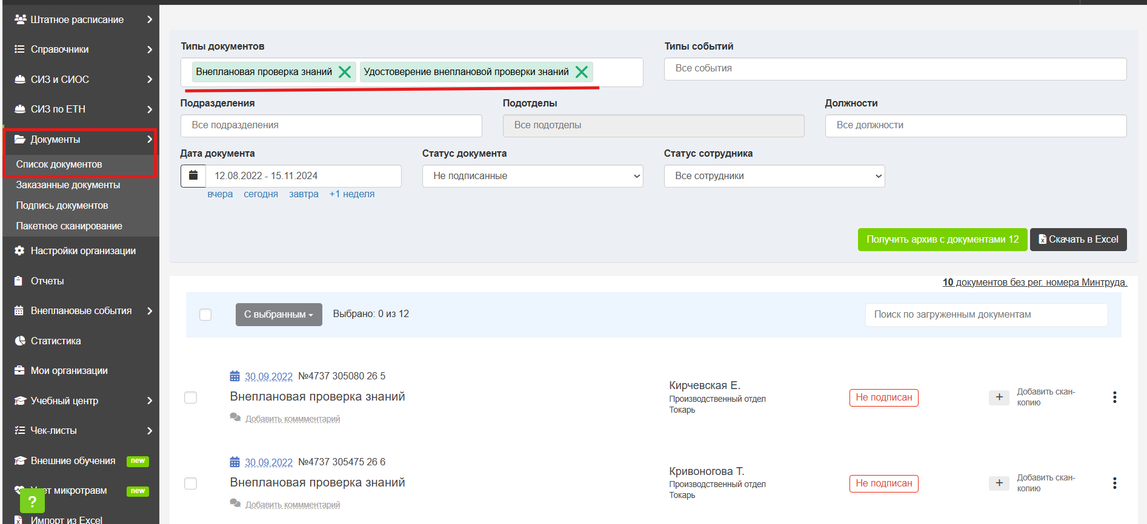The height and width of the screenshot is (524, 1147).
Task: Click the green question mark help icon
Action: point(32,501)
